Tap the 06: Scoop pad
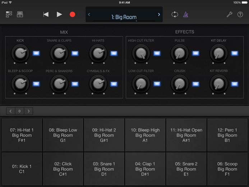 pyautogui.click(x=227, y=169)
